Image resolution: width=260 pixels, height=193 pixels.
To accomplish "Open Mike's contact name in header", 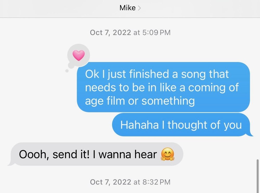I will [x=127, y=8].
